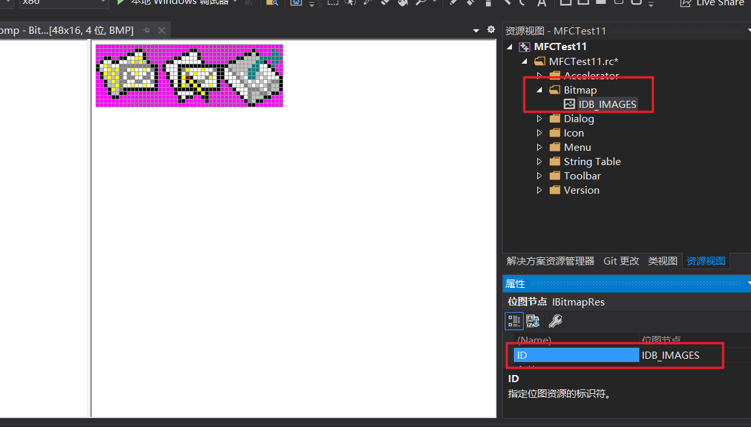Collapse the Bitmap folder arrow

(x=539, y=90)
